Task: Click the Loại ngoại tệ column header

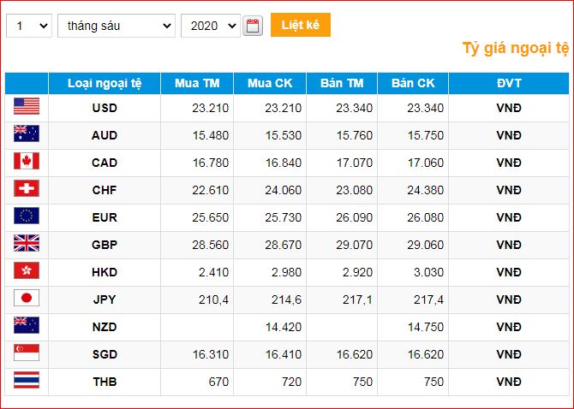Action: (x=105, y=83)
